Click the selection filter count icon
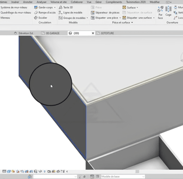Screen dimensions: 183x179 (82, 177)
